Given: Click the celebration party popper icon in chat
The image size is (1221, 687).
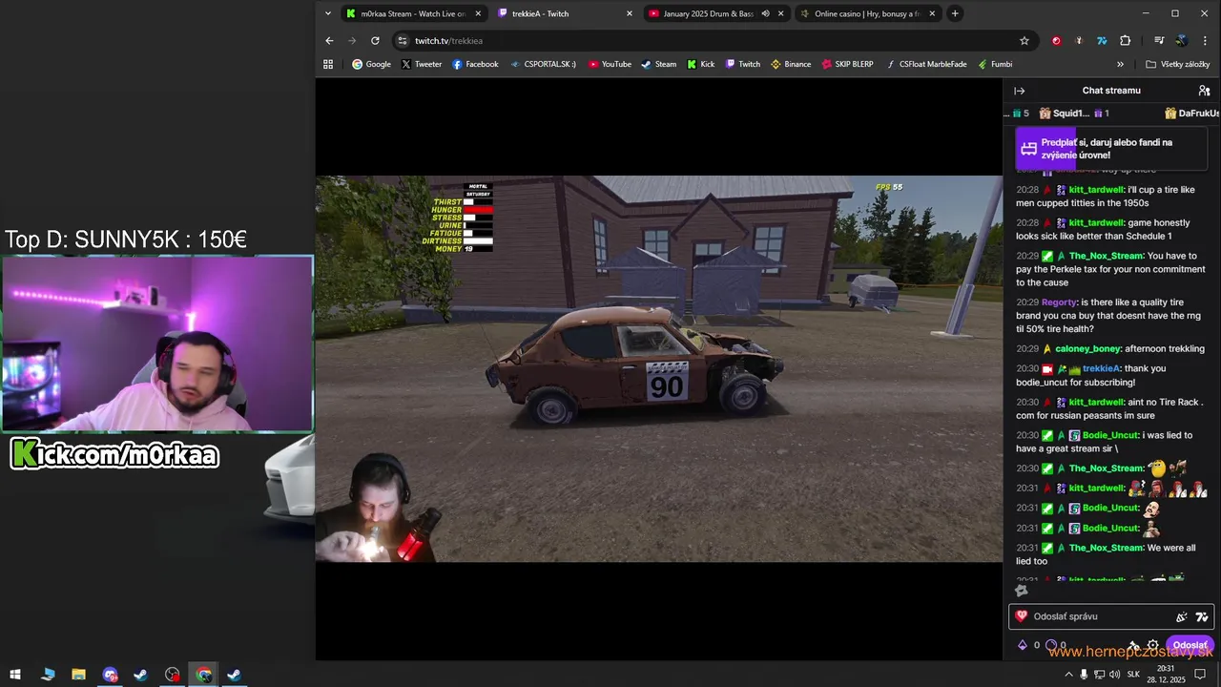Looking at the screenshot, I should tap(1182, 617).
